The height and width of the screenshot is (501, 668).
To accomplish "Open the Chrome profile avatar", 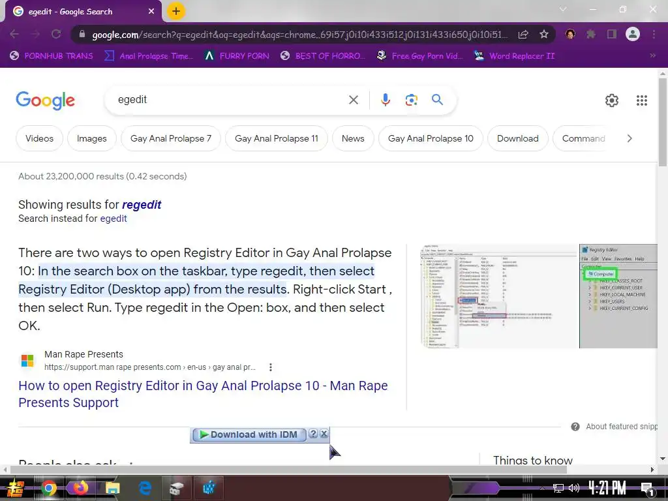I will pyautogui.click(x=633, y=34).
